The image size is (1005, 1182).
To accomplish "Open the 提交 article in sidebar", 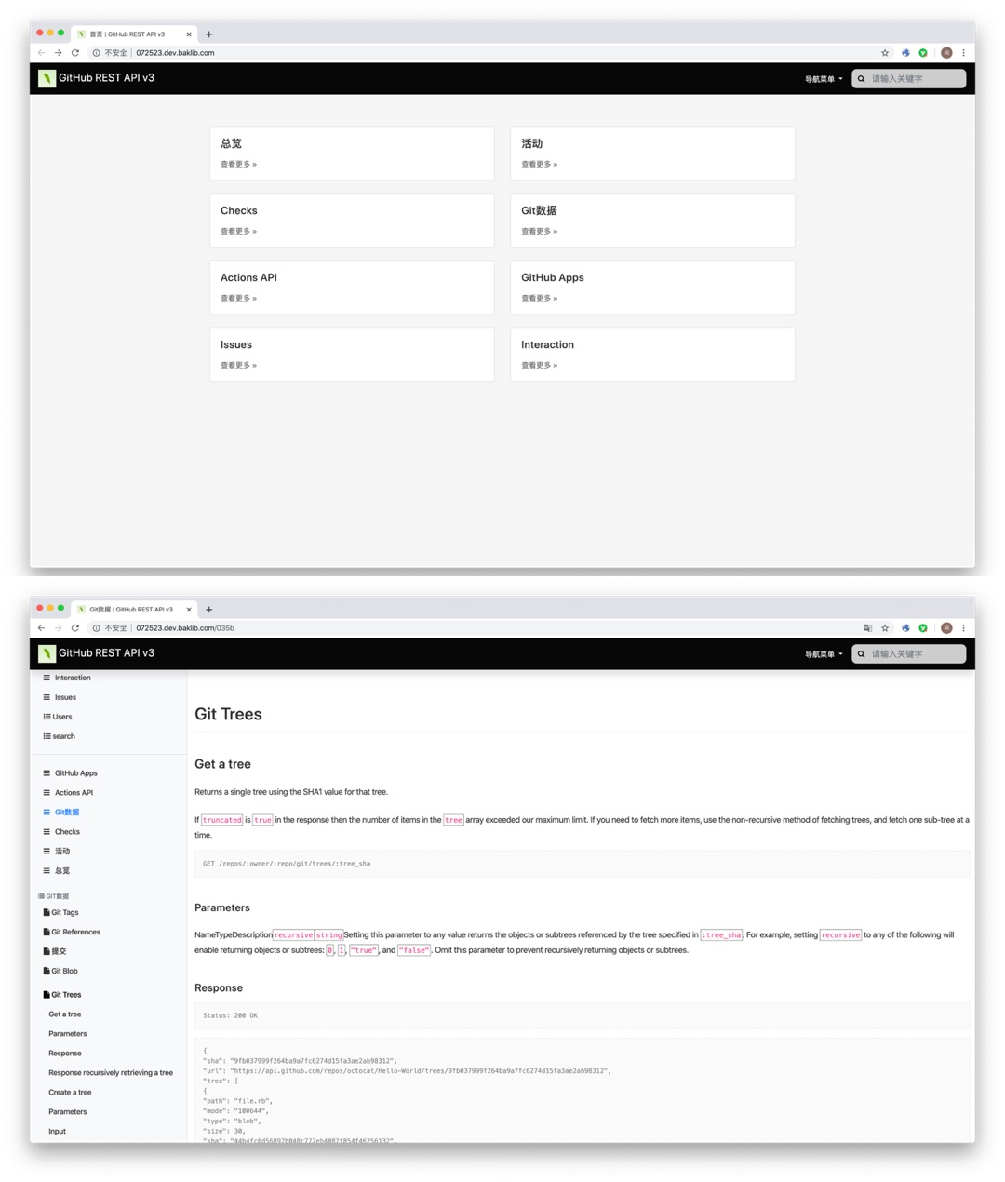I will pyautogui.click(x=59, y=951).
